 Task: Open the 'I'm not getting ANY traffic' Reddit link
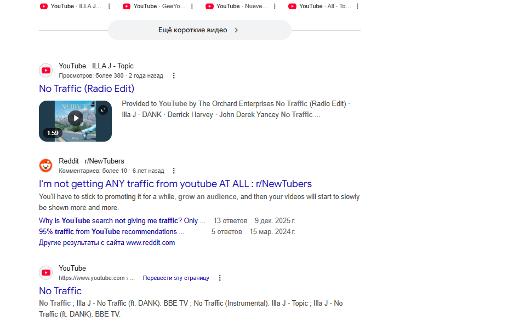pos(175,184)
